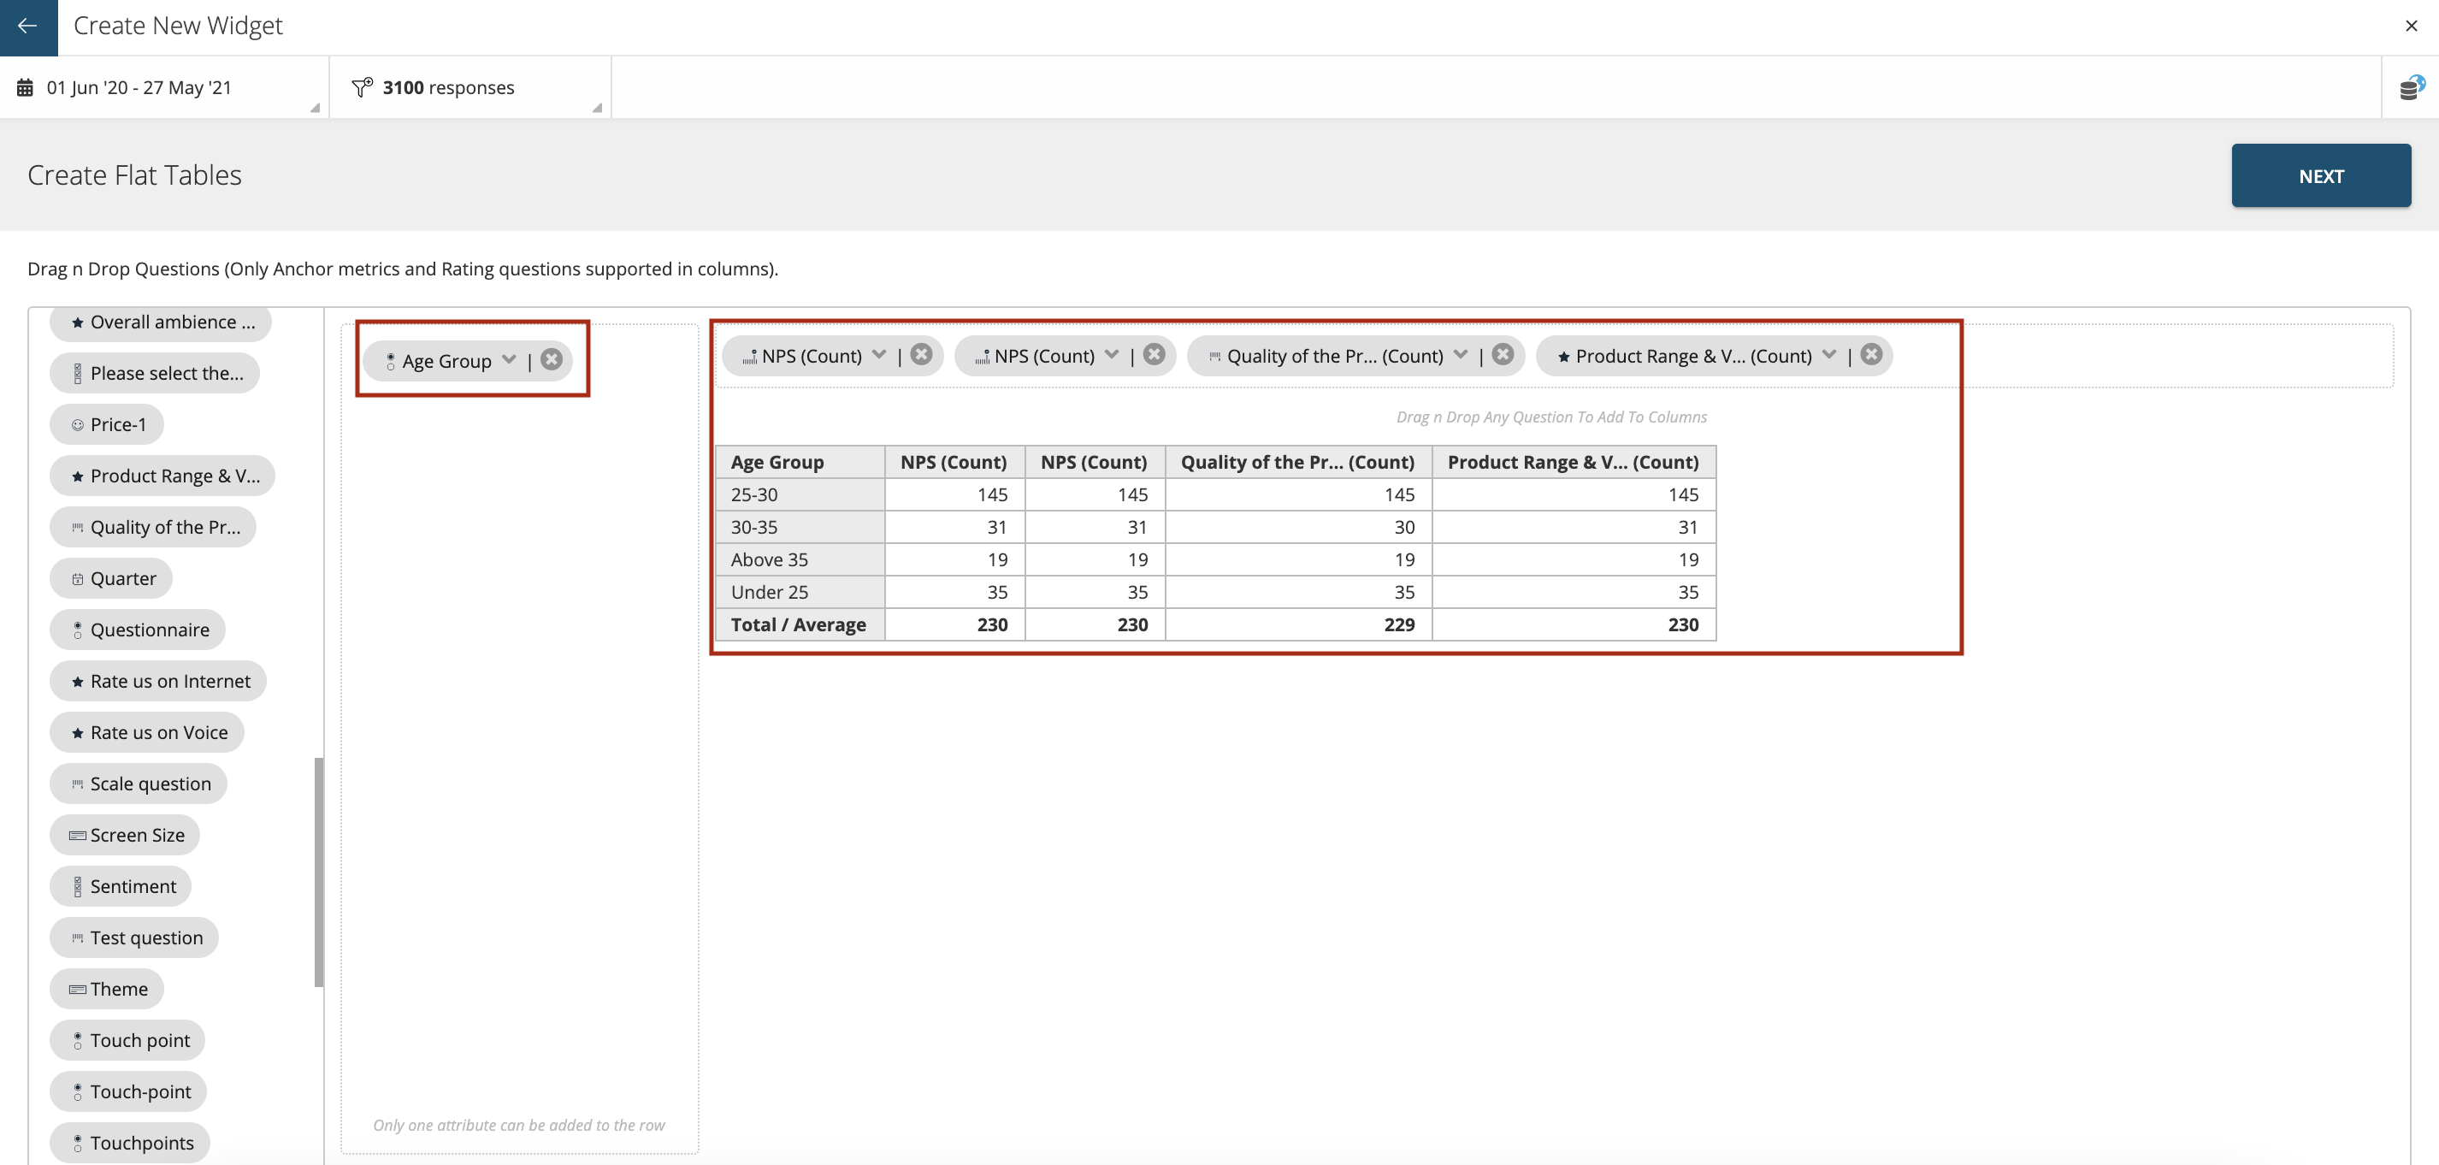Click the text-box icon on Screen Size chip

click(x=78, y=836)
